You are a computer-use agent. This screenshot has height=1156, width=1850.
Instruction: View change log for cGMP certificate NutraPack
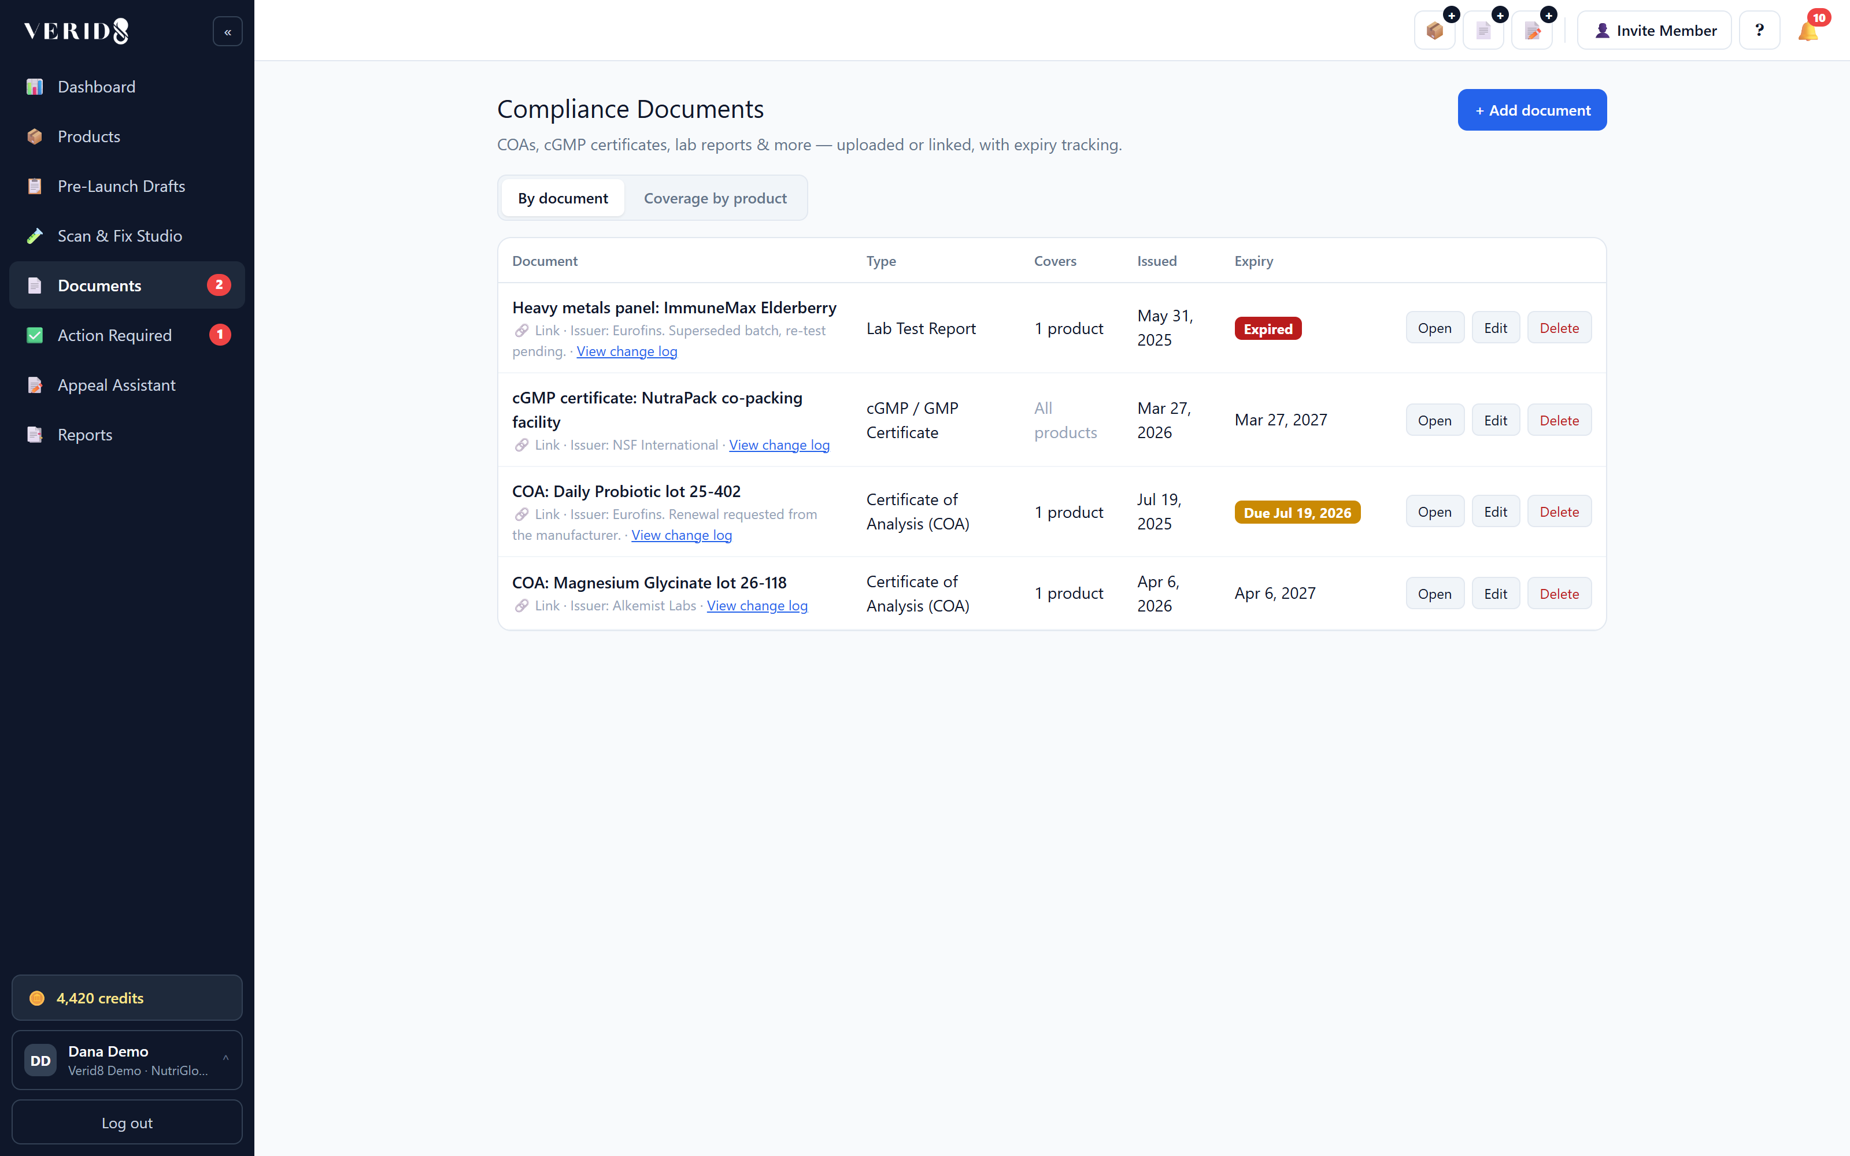(x=779, y=445)
